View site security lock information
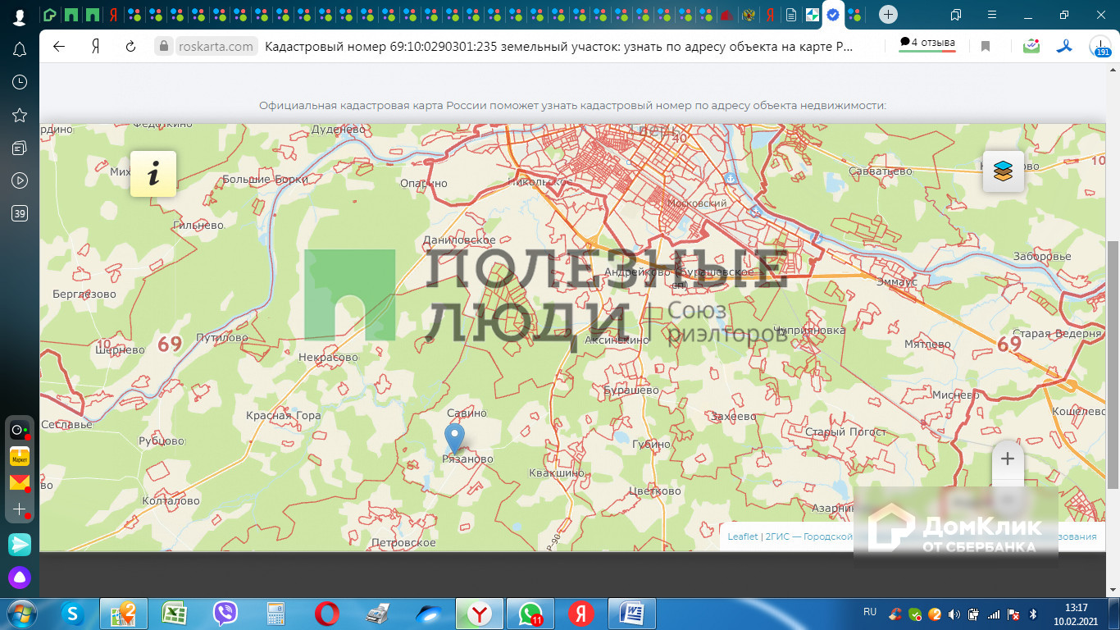Viewport: 1120px width, 630px height. (164, 47)
